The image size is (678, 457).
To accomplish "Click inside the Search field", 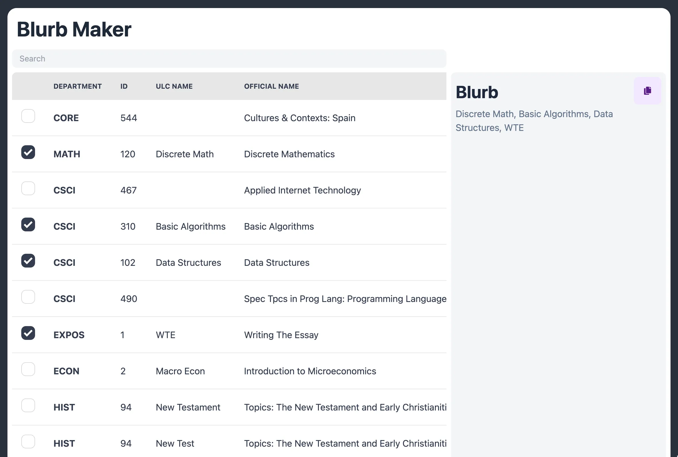I will [x=229, y=58].
